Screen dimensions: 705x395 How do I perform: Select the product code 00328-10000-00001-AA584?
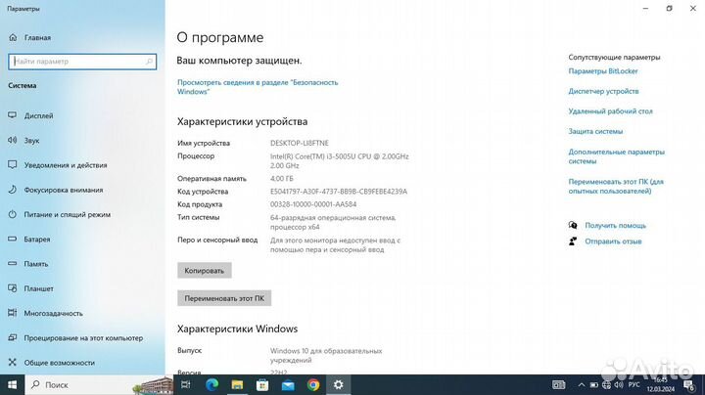click(313, 204)
